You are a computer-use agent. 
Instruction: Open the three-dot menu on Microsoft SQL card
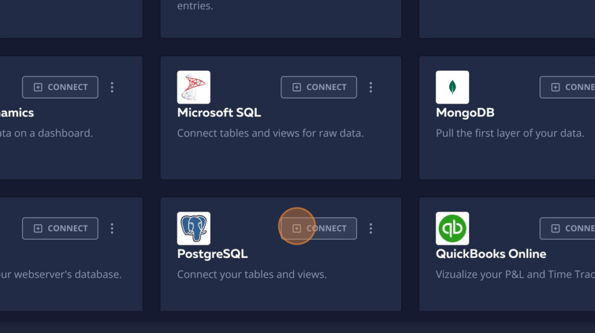[x=371, y=87]
